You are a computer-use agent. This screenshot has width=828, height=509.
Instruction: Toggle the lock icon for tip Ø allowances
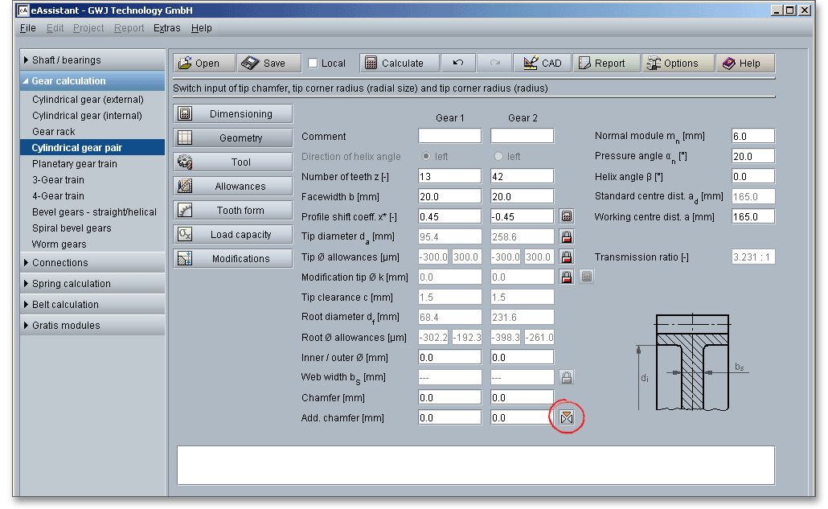click(567, 257)
